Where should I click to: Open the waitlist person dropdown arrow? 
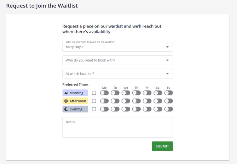pyautogui.click(x=167, y=47)
